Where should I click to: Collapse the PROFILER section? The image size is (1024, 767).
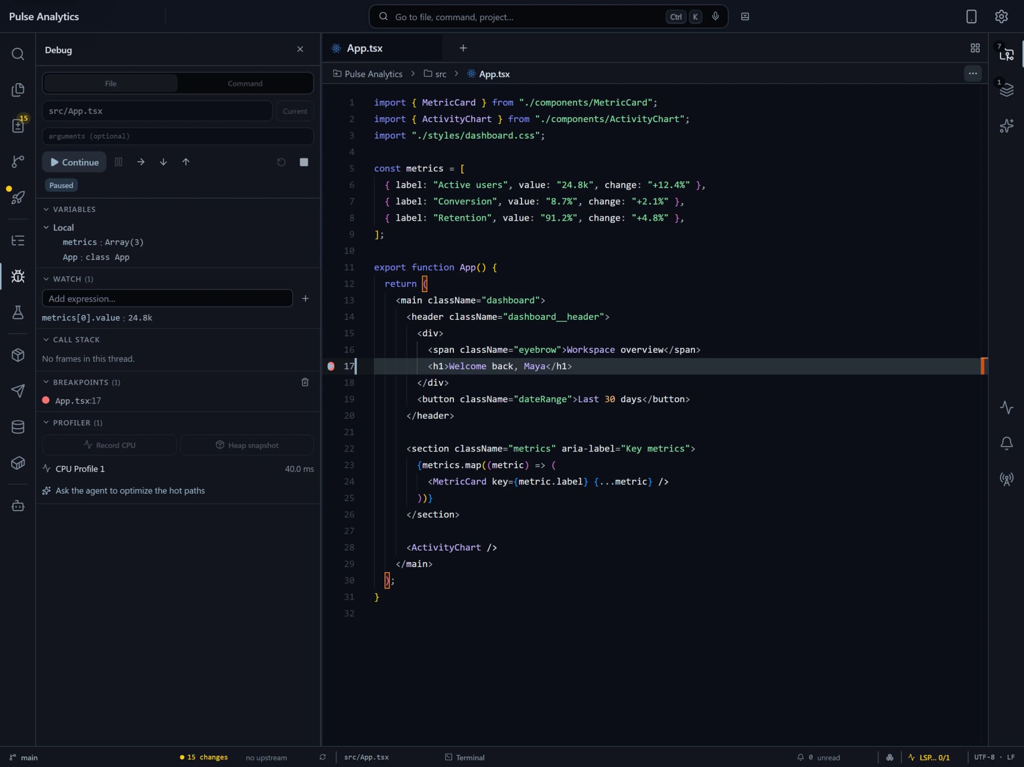click(73, 423)
